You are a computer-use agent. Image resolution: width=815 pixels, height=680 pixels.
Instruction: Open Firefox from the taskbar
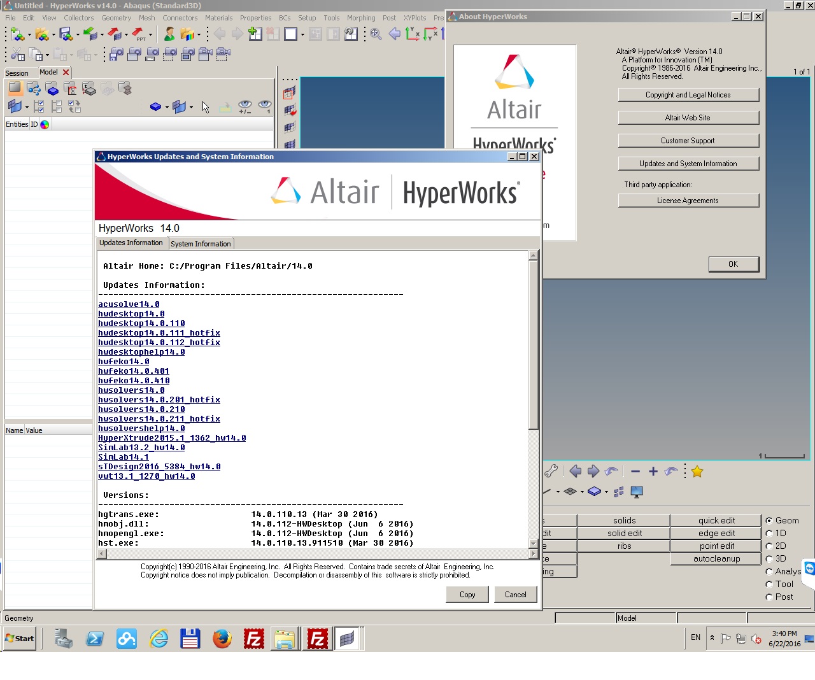(x=222, y=639)
